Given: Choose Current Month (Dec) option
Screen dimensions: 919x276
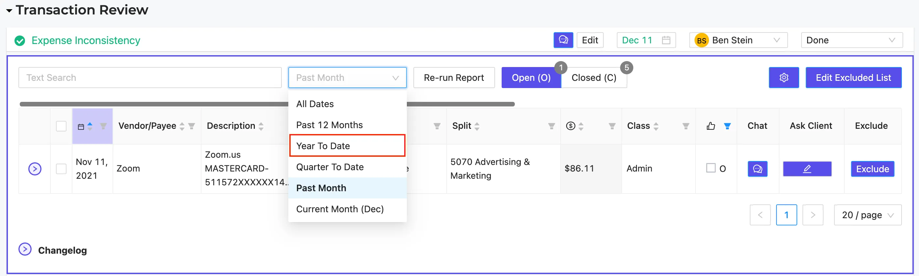Looking at the screenshot, I should tap(347, 209).
